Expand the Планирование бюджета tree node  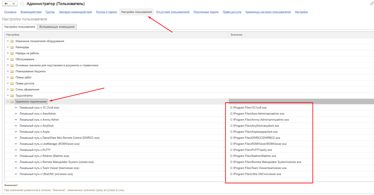[x=8, y=71]
